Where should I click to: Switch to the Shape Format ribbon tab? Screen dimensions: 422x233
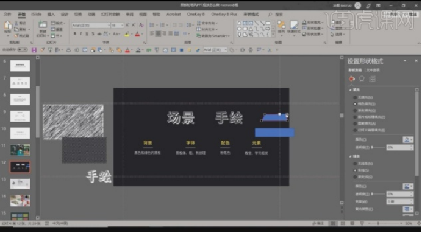(251, 14)
